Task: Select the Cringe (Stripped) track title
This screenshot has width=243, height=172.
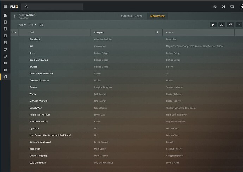Action: (x=38, y=156)
